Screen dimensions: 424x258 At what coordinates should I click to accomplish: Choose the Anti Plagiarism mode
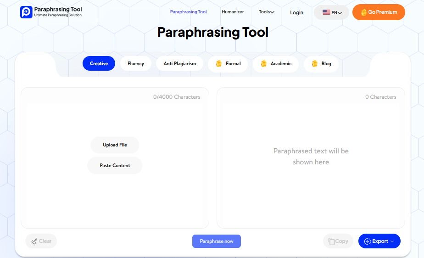[179, 63]
